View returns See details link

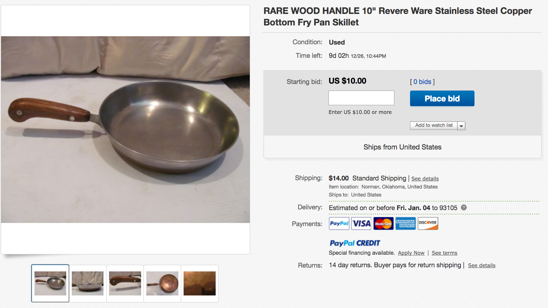click(481, 265)
